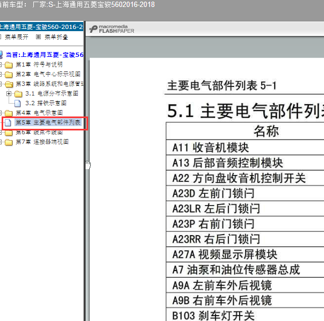Click folder icon of 第7章 连接器端视图

pyautogui.click(x=9, y=142)
